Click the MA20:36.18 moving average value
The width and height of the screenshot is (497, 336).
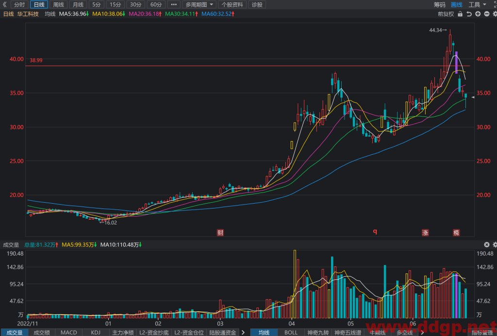pos(146,14)
